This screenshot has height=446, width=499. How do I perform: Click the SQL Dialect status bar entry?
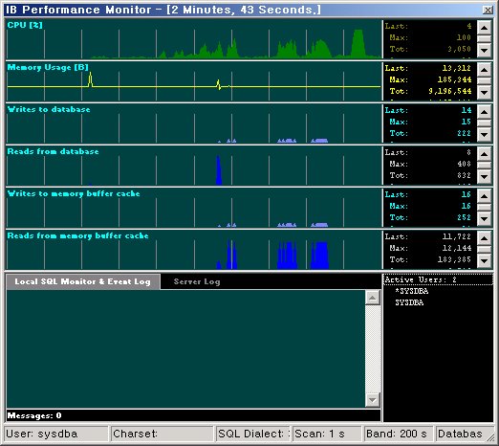[253, 434]
